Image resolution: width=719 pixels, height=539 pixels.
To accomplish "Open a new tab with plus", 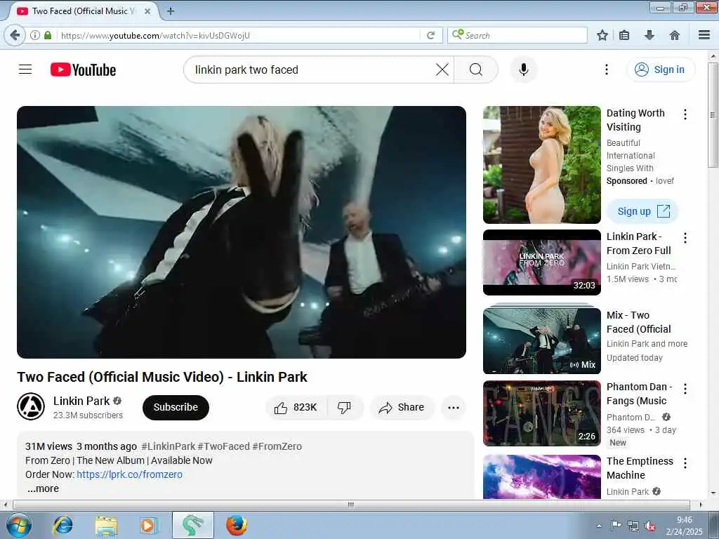I will click(x=171, y=11).
